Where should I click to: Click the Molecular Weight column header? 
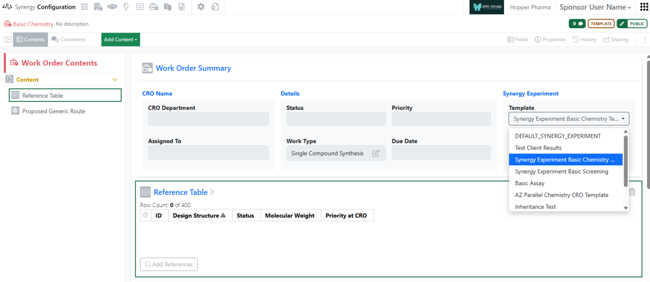click(x=290, y=216)
